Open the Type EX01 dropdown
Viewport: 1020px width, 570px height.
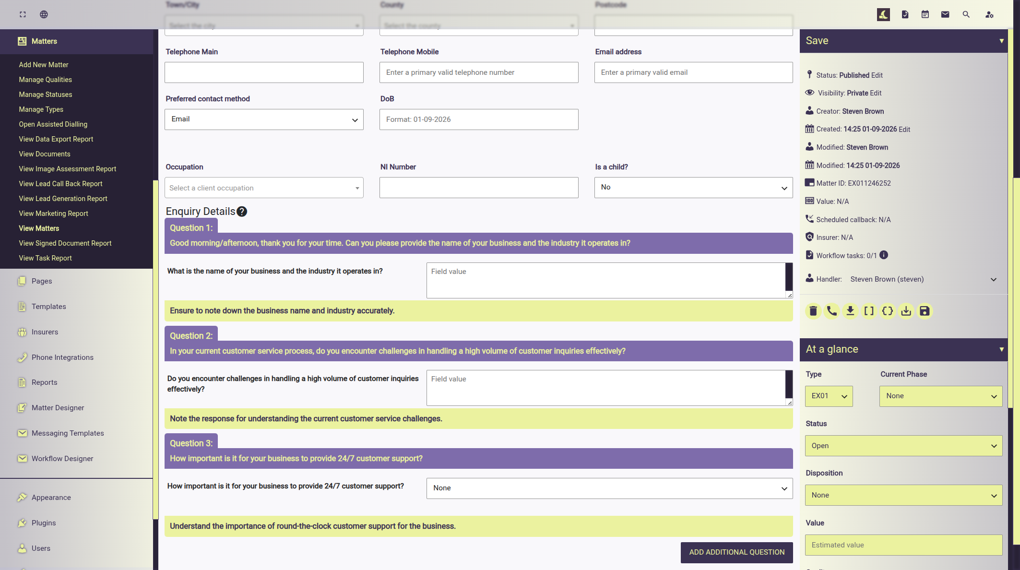click(829, 396)
